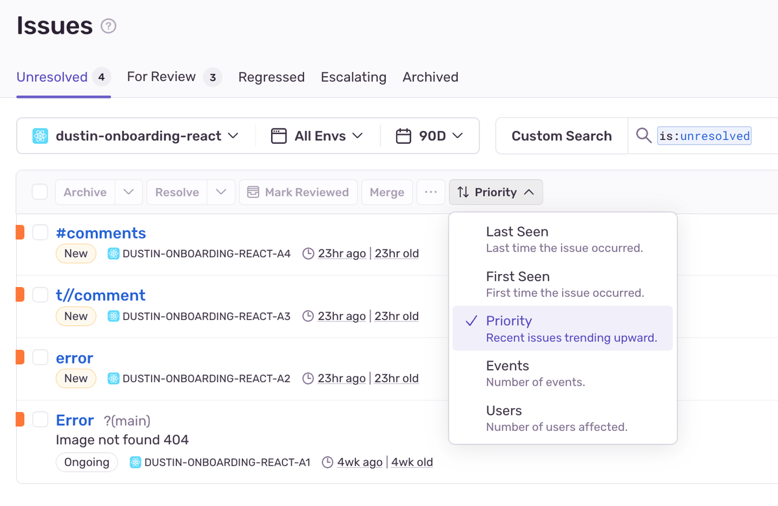Sort by Users in the menu
The width and height of the screenshot is (778, 506).
(x=563, y=418)
